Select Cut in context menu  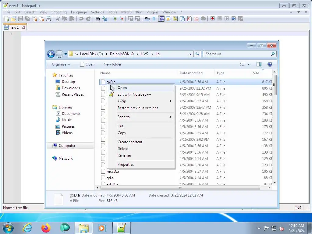point(141,126)
